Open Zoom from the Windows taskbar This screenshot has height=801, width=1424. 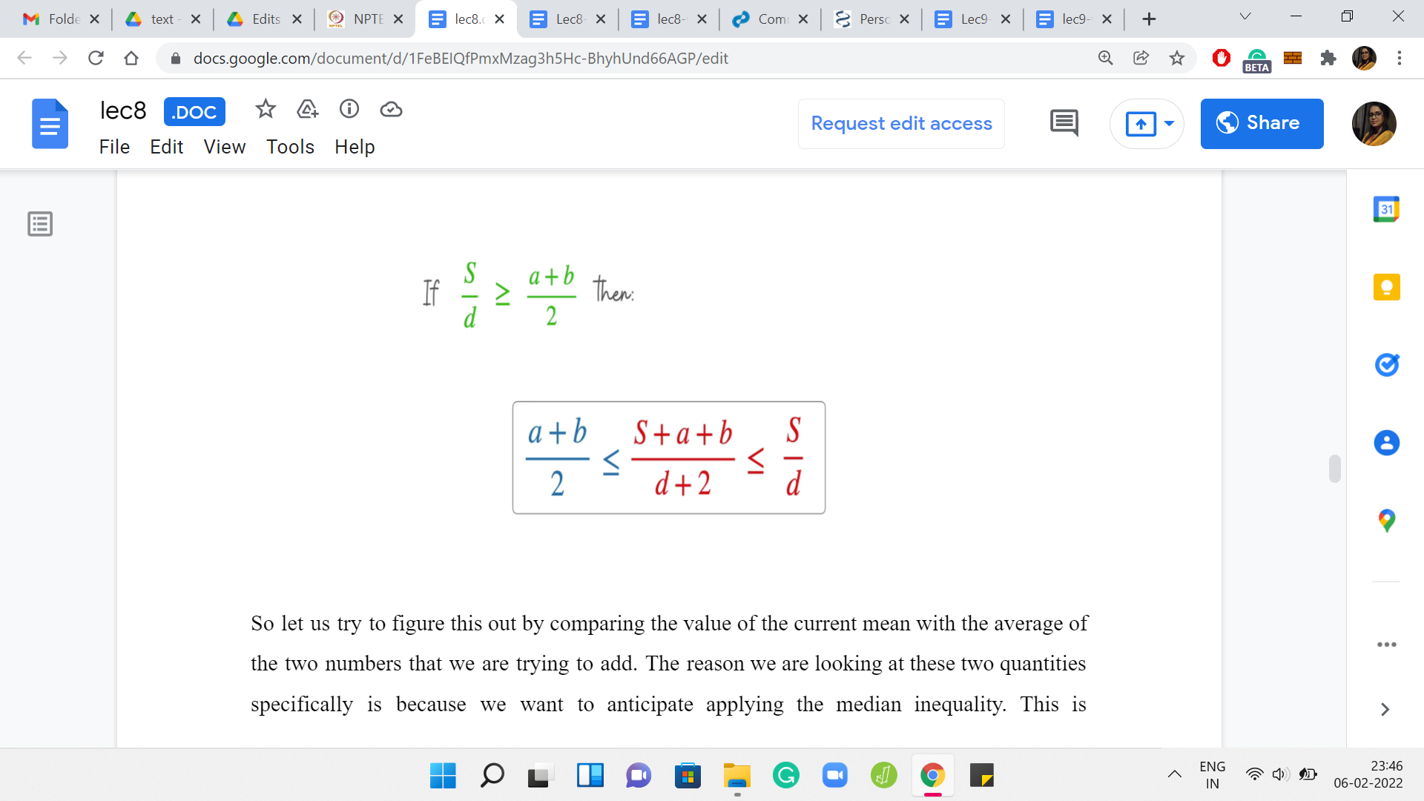point(834,776)
